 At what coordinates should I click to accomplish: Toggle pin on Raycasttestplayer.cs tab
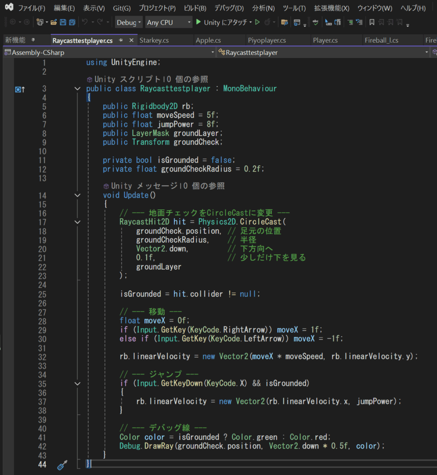point(121,40)
